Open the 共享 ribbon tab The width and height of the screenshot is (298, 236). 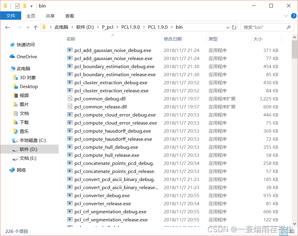coord(50,16)
